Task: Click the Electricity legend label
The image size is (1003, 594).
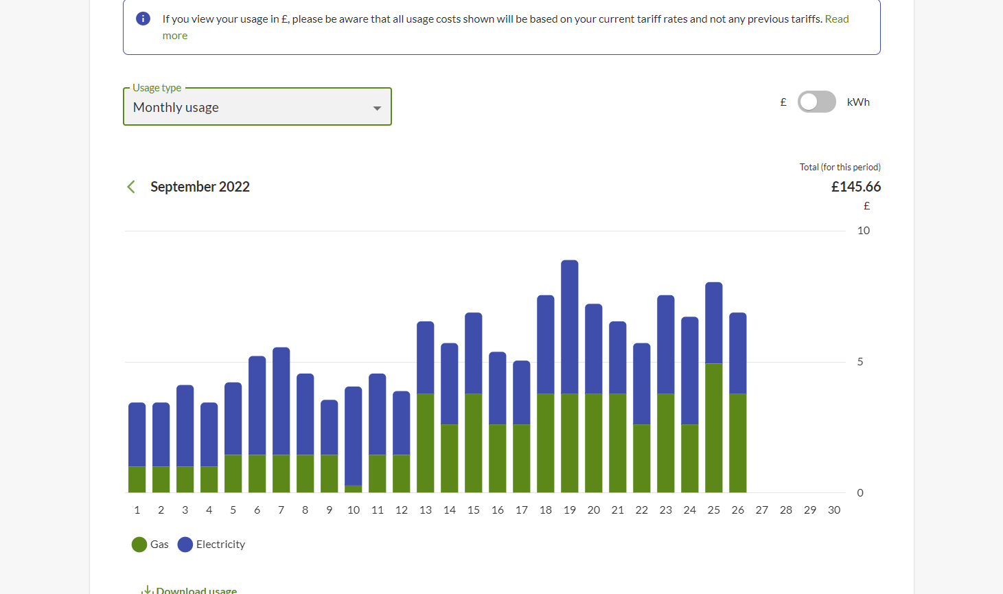Action: click(x=220, y=545)
